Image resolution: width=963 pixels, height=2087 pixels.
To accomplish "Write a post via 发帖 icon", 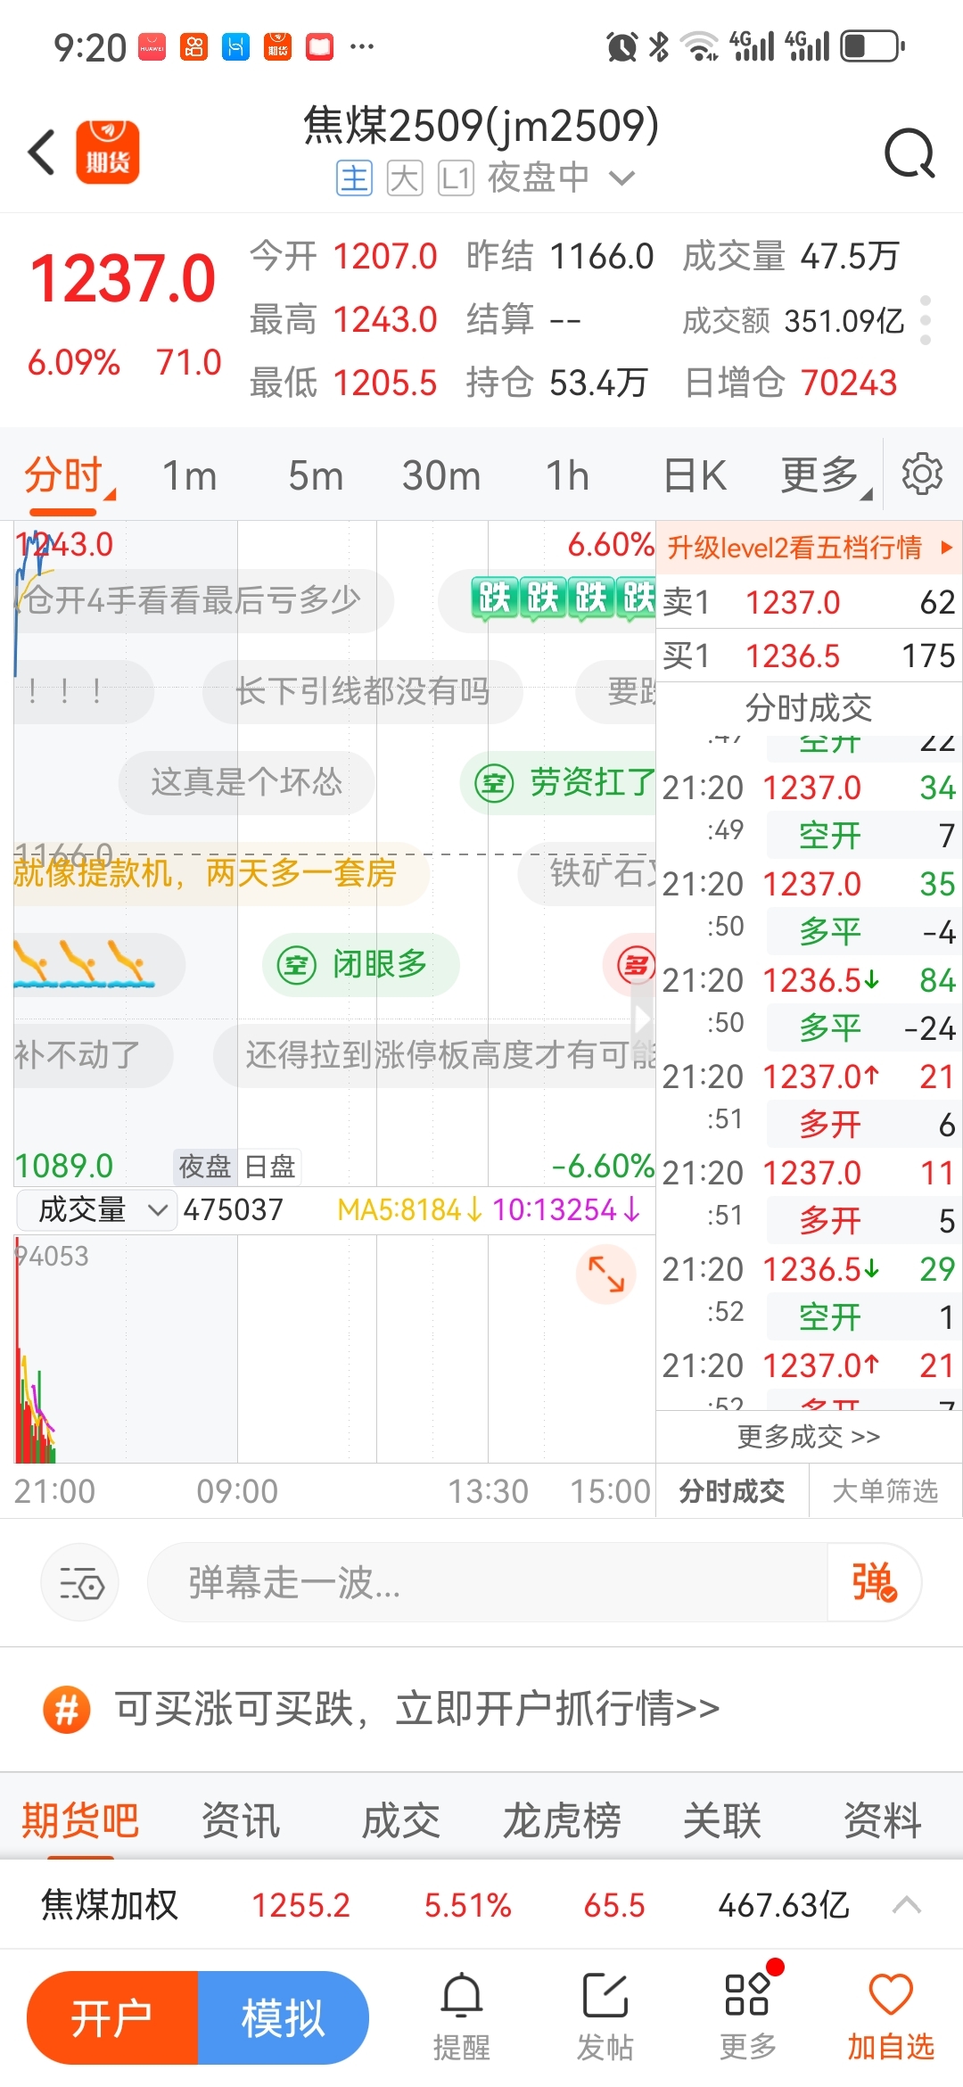I will tap(605, 2016).
